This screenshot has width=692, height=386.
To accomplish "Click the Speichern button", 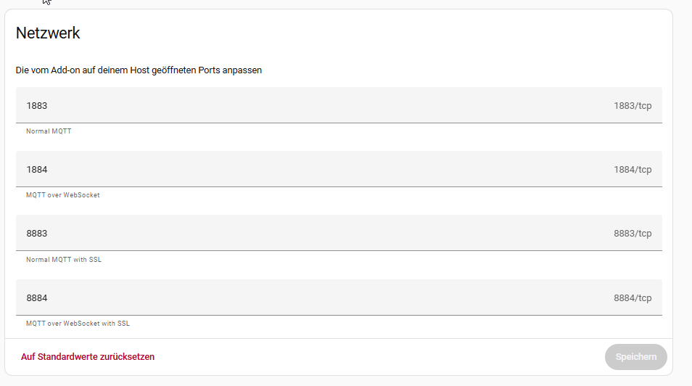I will (x=635, y=357).
